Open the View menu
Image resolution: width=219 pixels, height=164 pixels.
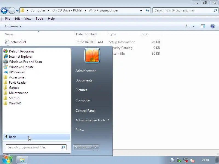pos(28,19)
